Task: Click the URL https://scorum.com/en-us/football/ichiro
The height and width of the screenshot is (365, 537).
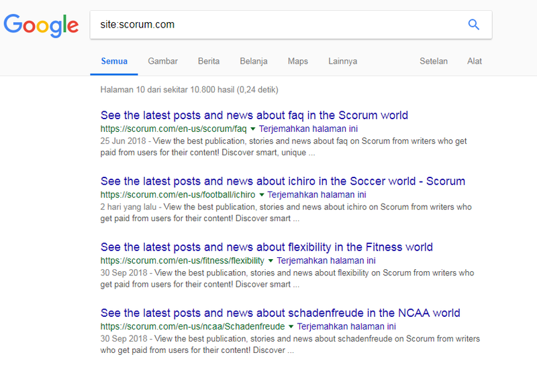Action: click(178, 195)
